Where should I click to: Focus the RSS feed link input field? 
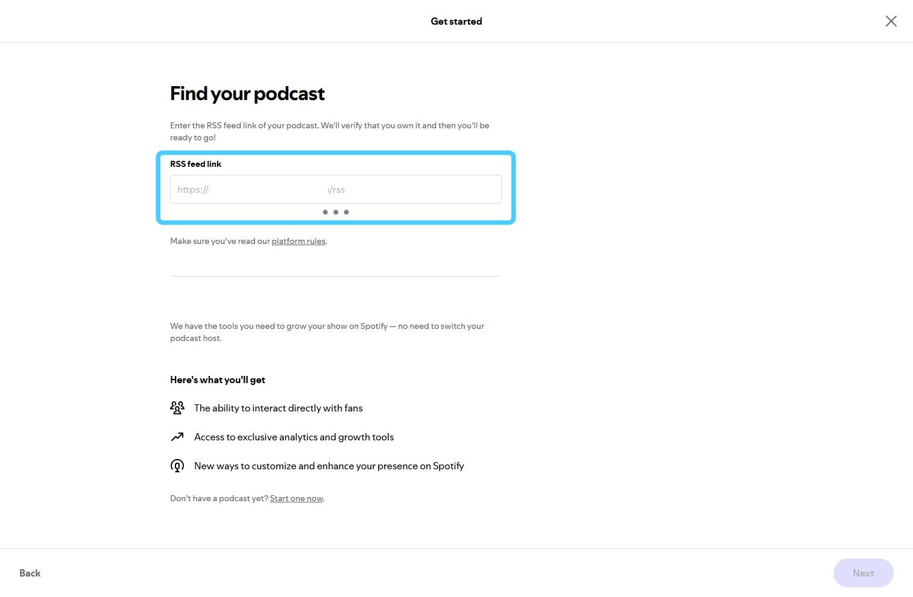335,189
